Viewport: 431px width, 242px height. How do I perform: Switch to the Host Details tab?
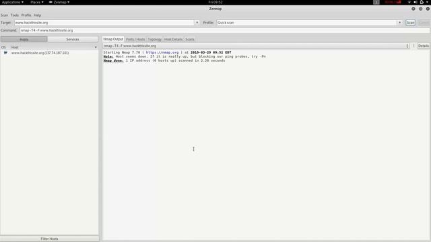tap(173, 40)
